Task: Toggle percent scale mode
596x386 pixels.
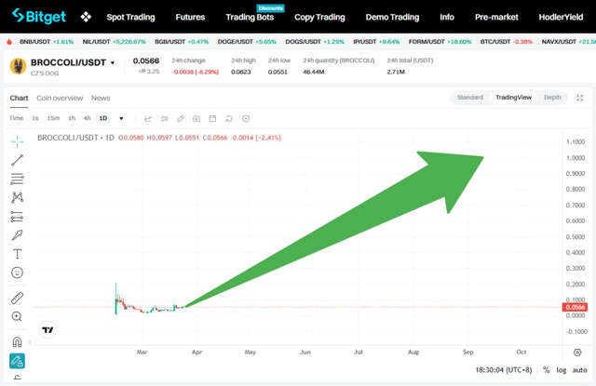Action: pos(547,370)
